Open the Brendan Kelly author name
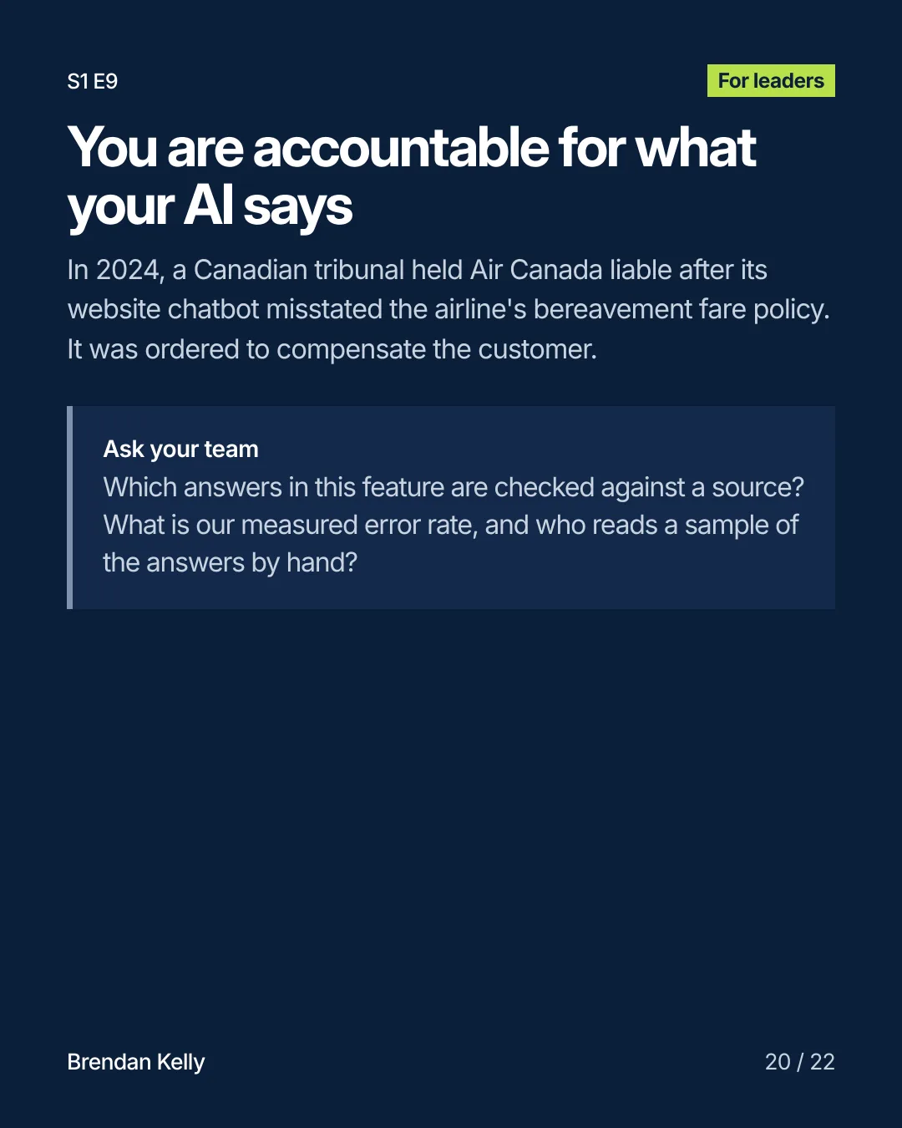 135,1061
